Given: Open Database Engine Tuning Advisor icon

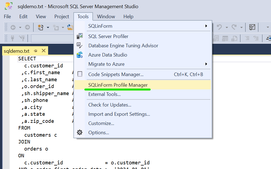Looking at the screenshot, I should [x=80, y=45].
